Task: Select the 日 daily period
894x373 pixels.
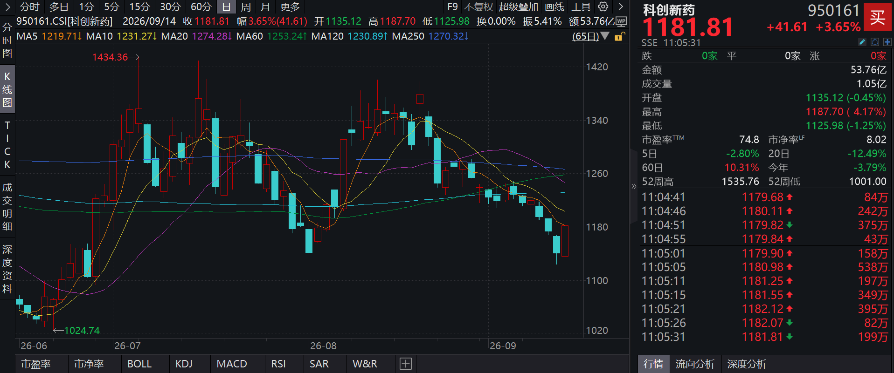Action: pos(226,7)
